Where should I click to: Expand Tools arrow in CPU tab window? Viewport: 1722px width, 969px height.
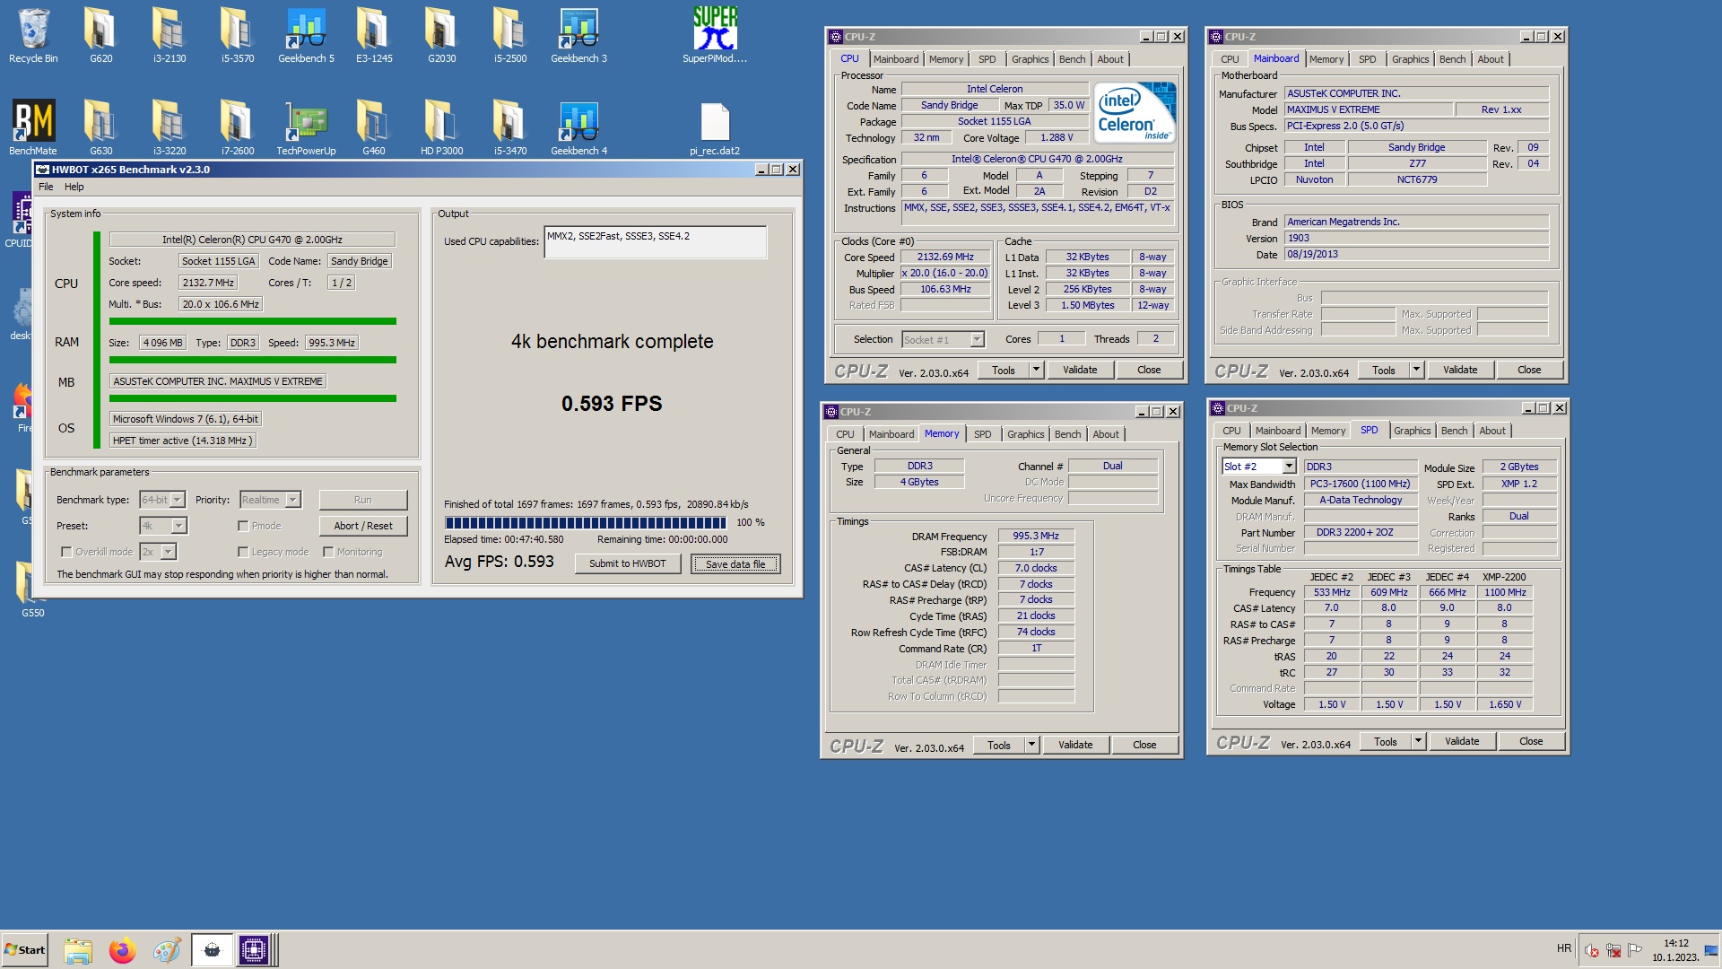[1036, 370]
